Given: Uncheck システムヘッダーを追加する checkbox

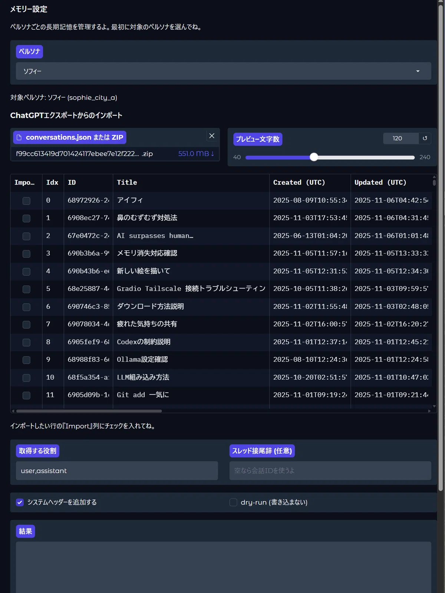Looking at the screenshot, I should click(x=20, y=502).
